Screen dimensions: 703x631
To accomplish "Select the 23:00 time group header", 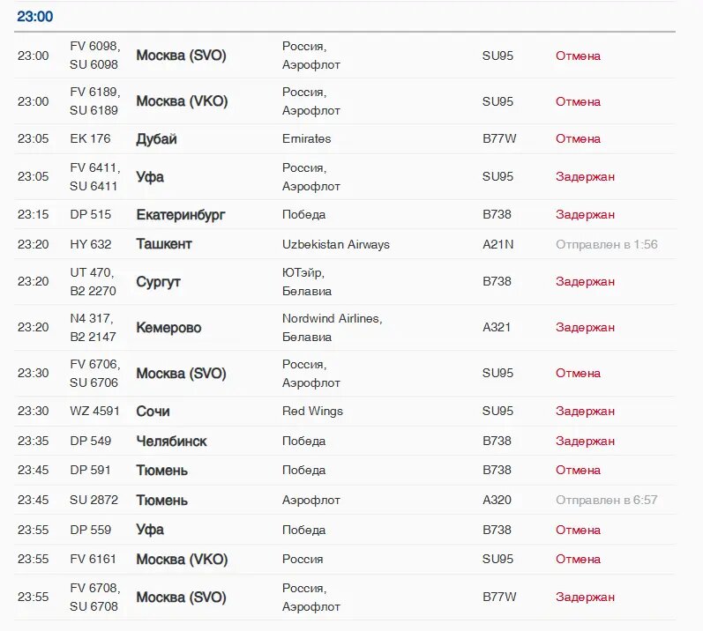I will coord(35,17).
